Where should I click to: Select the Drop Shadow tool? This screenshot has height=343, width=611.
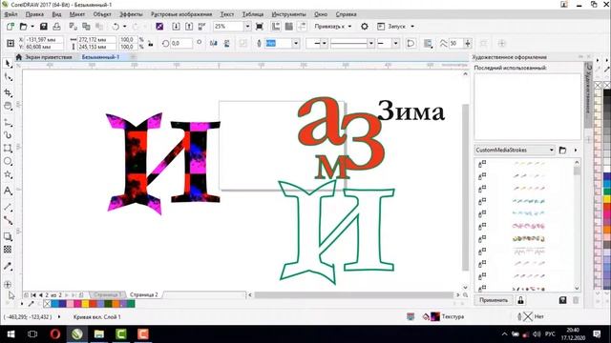tap(9, 236)
